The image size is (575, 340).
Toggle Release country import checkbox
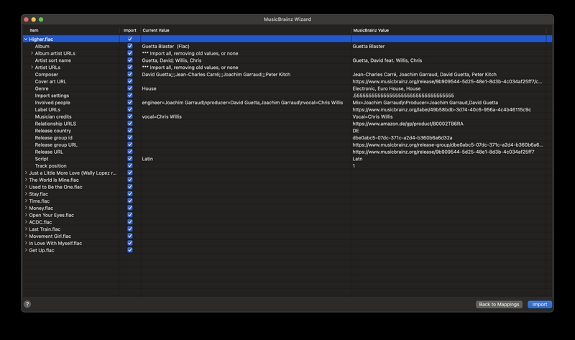click(130, 131)
